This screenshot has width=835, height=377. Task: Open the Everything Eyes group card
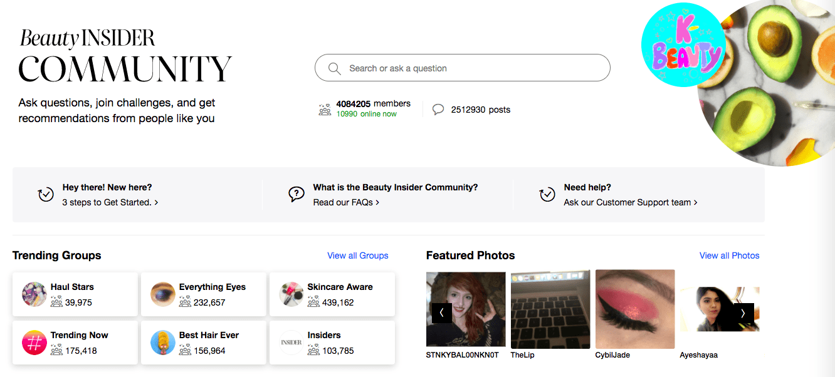[204, 294]
